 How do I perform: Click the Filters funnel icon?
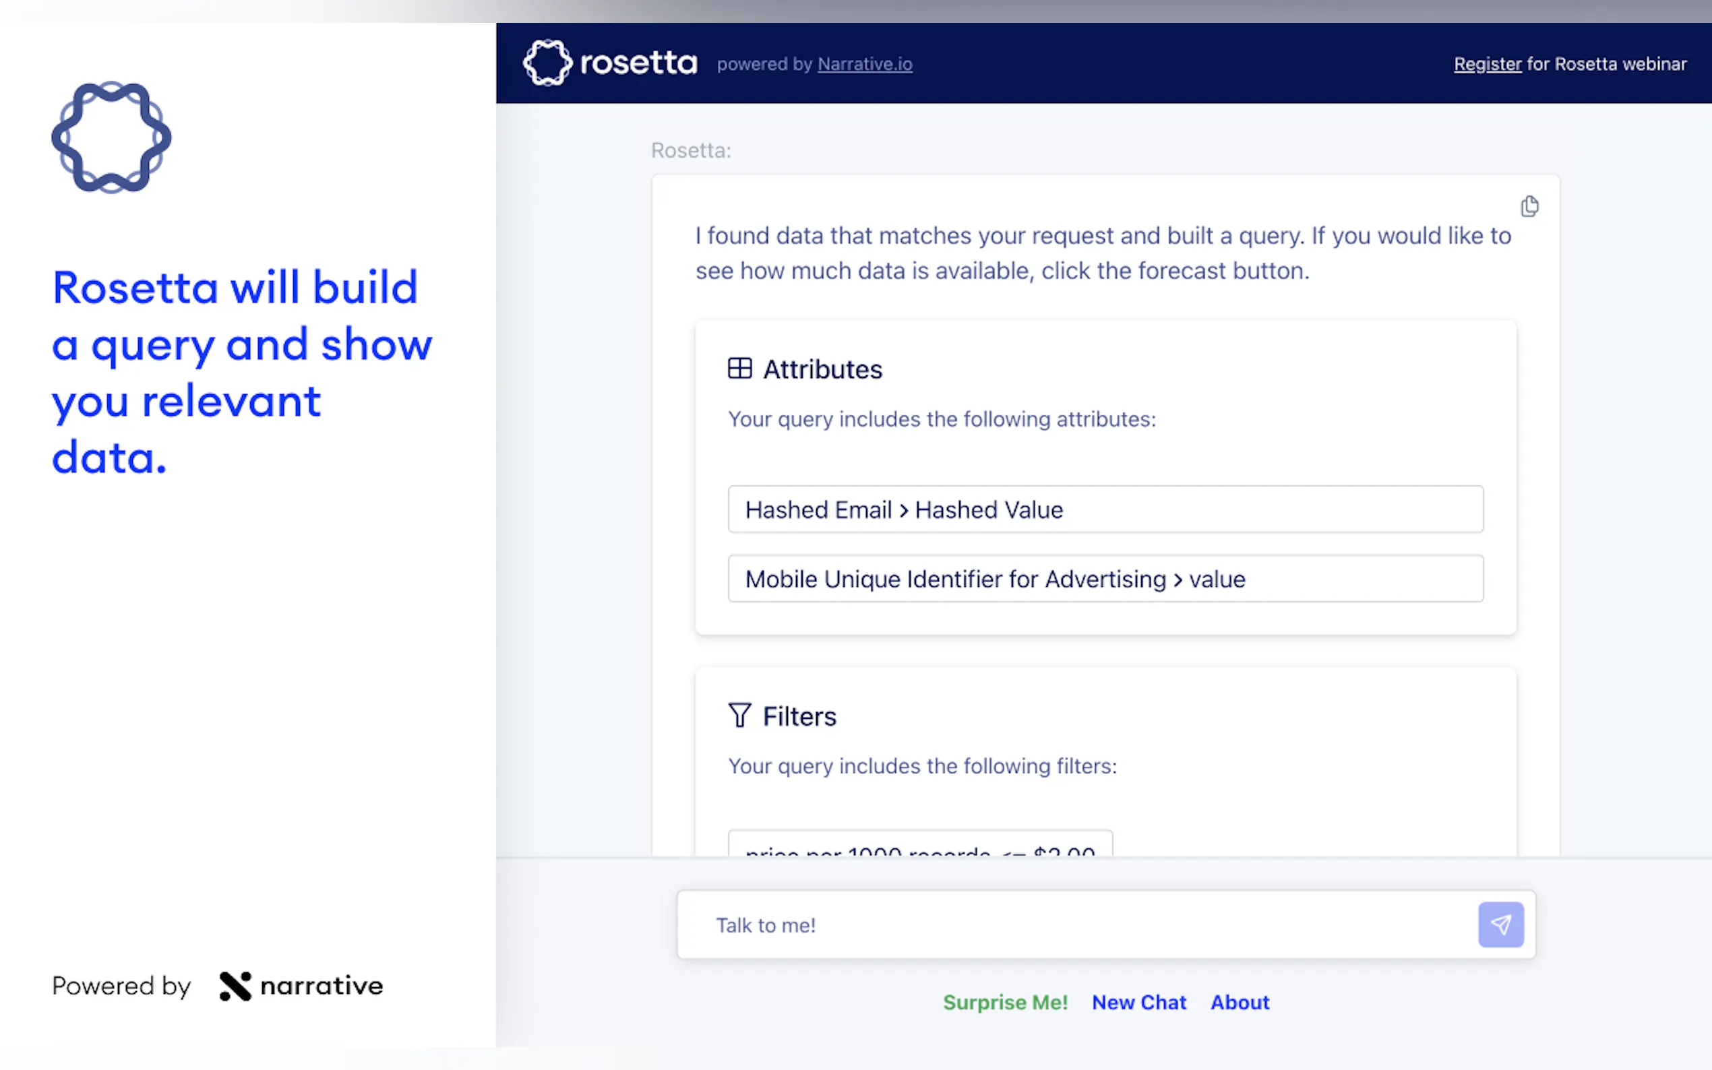739,716
